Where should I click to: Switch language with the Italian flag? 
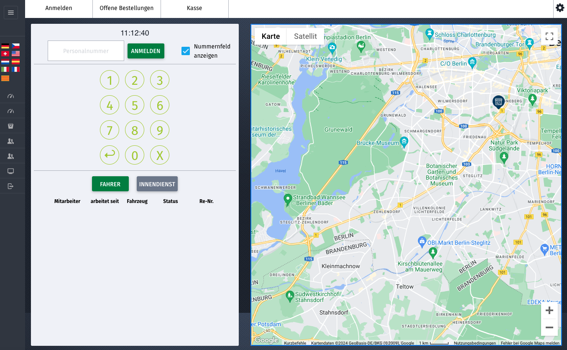5,69
